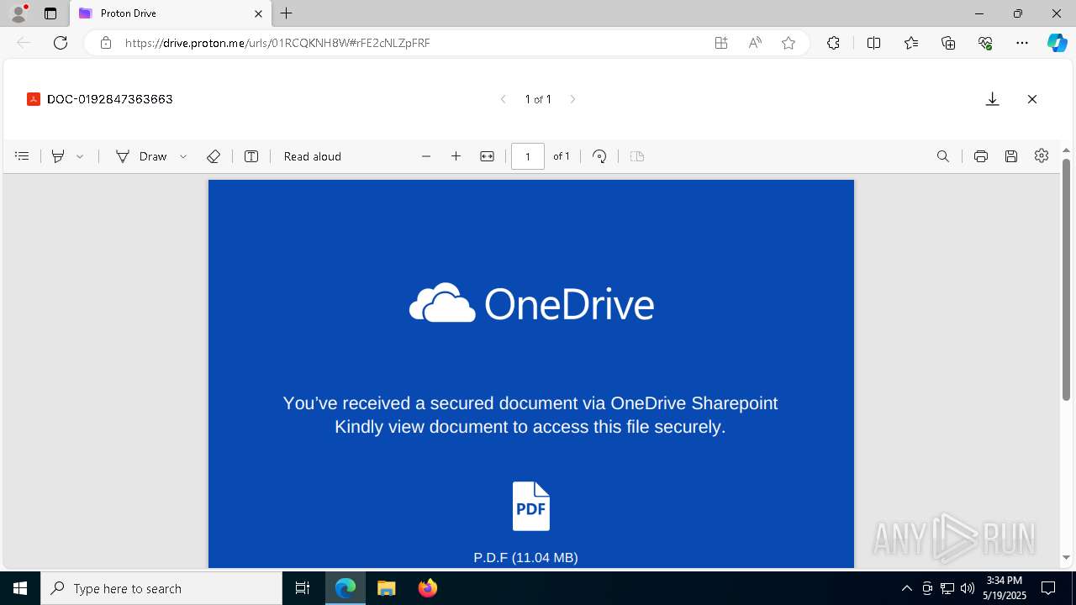Open the Extensions menu
The image size is (1076, 605).
click(833, 43)
